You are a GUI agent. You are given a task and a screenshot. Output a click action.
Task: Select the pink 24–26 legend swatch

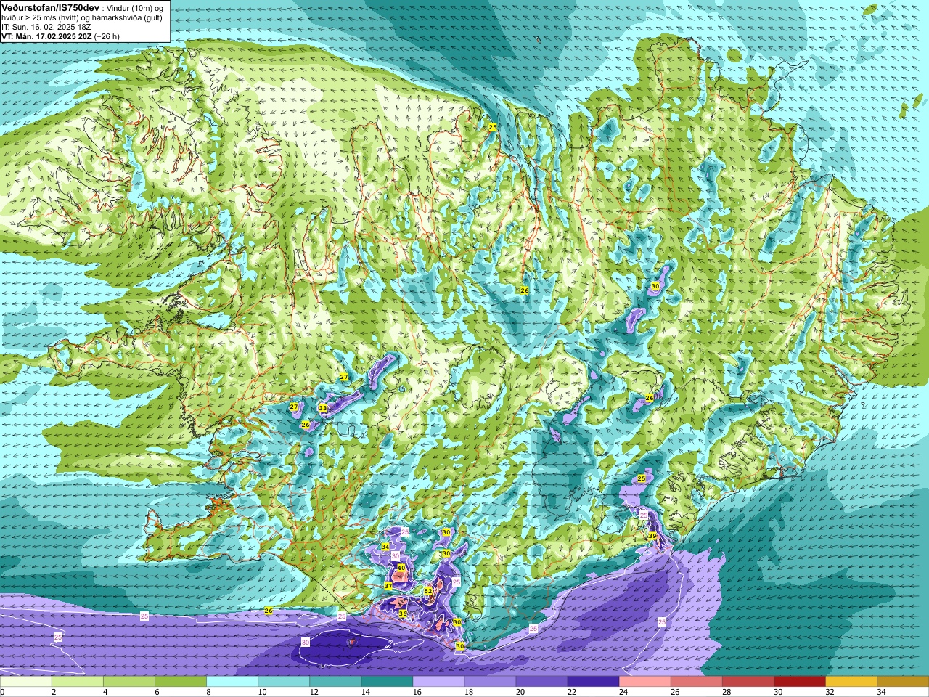[x=644, y=682]
